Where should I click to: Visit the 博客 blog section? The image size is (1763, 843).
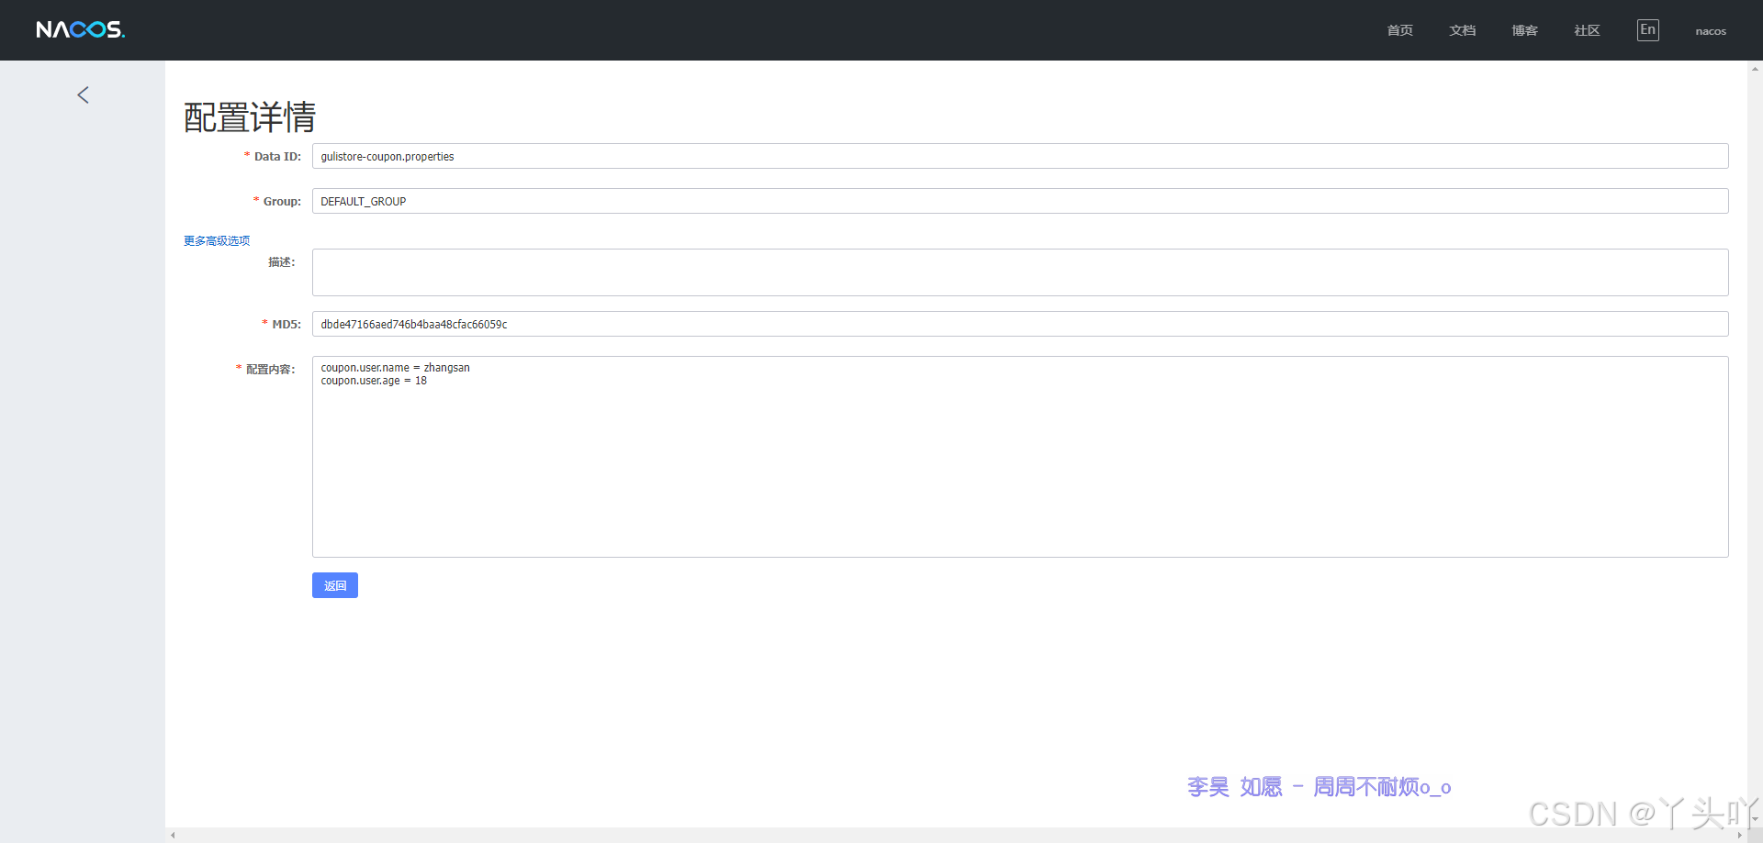(1524, 29)
